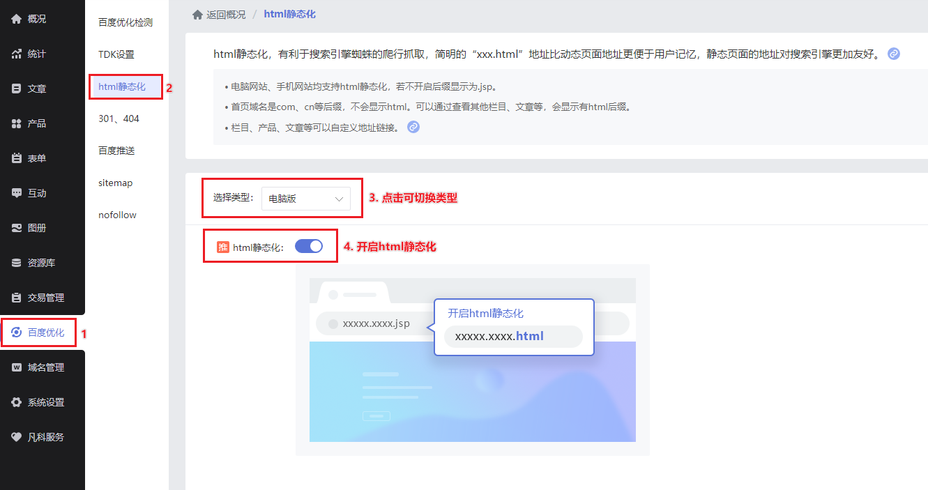Open sitemap submenu item

click(x=116, y=183)
